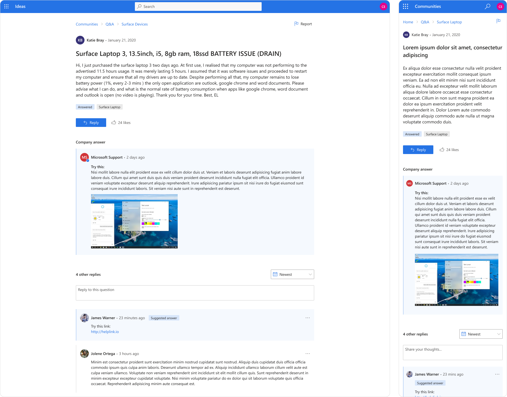
Task: Go to Surface Devices breadcrumb
Action: point(135,24)
